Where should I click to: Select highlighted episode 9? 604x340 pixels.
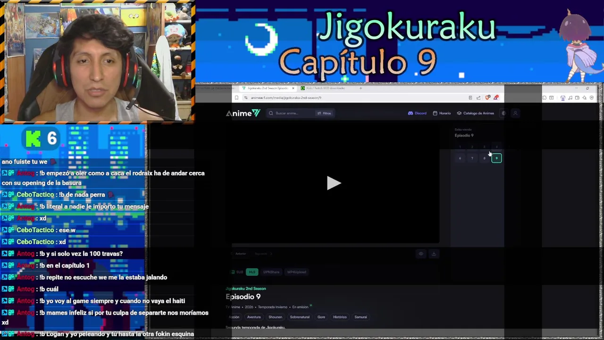click(x=496, y=158)
